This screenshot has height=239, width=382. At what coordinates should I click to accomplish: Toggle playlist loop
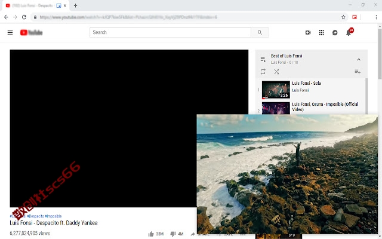coord(263,72)
